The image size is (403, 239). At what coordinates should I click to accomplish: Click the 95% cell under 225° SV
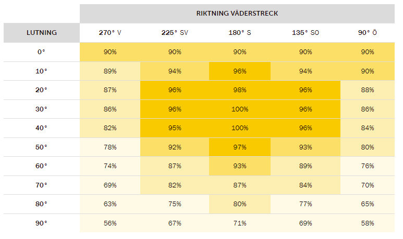coord(175,128)
